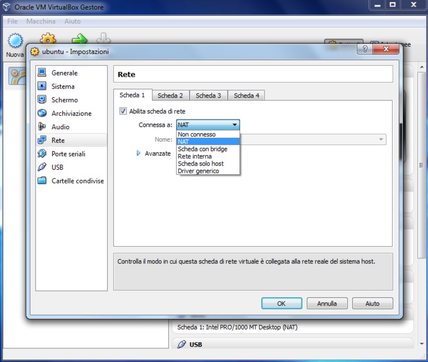The width and height of the screenshot is (428, 362).
Task: Switch to Scheda 4 tab
Action: coord(247,96)
